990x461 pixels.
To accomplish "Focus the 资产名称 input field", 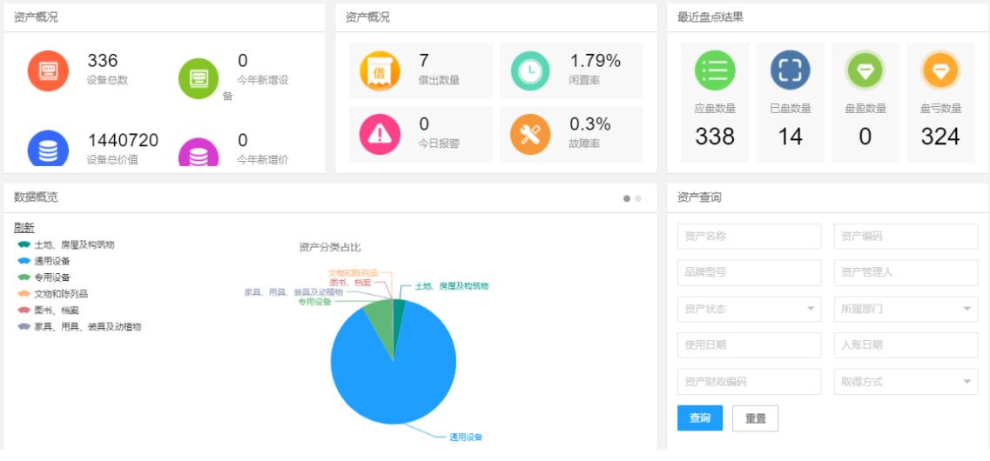I will 749,237.
